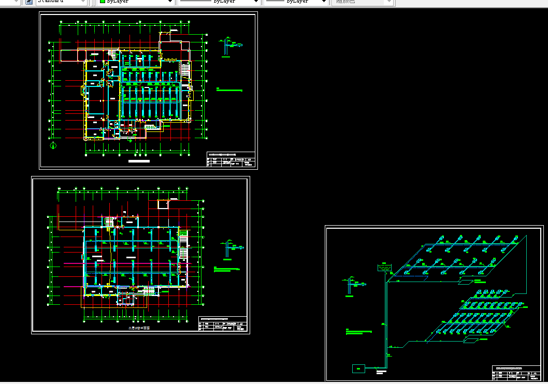Image resolution: width=548 pixels, height=384 pixels.
Task: Select the pipe detail sketch beside second-floor plan
Action: point(232,249)
